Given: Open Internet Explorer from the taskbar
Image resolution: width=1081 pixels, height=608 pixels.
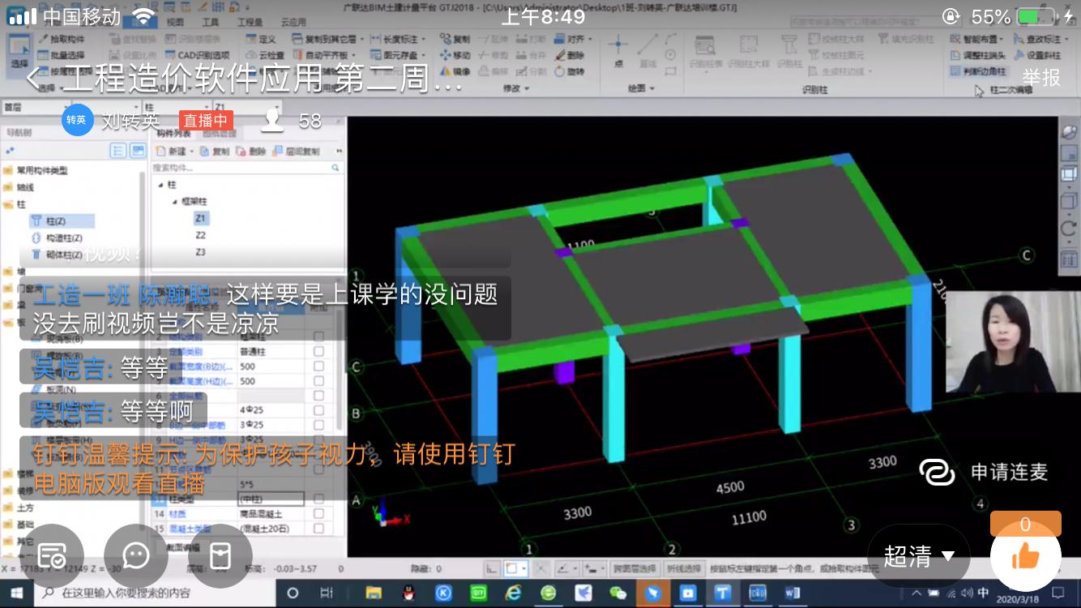Looking at the screenshot, I should pos(513,593).
